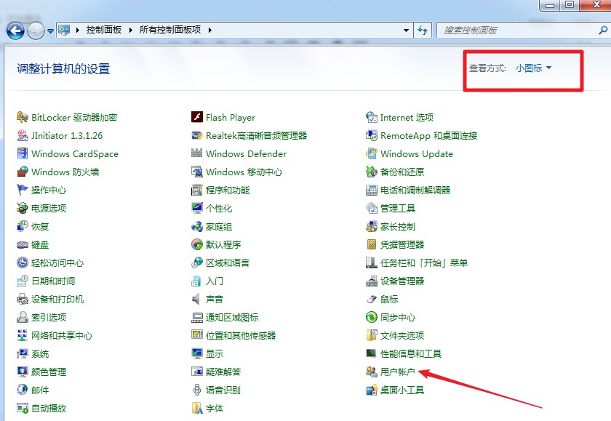611x421 pixels.
Task: Open the 疑难解答 link
Action: coord(223,372)
